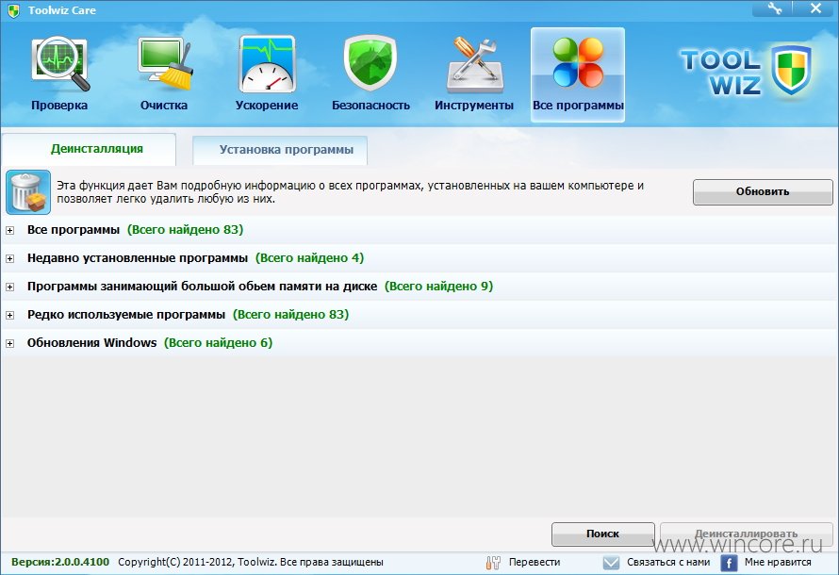Click the Toolwiz Care title bar app icon
The height and width of the screenshot is (575, 839).
point(14,10)
